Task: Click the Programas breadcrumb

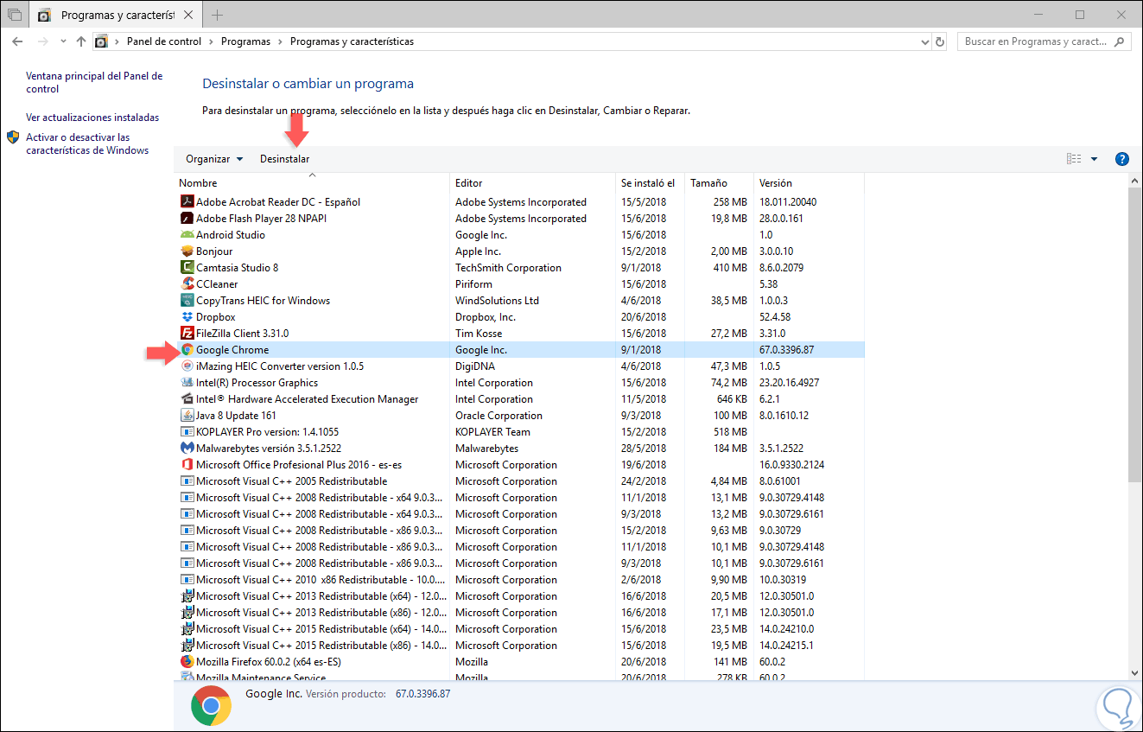Action: 245,41
